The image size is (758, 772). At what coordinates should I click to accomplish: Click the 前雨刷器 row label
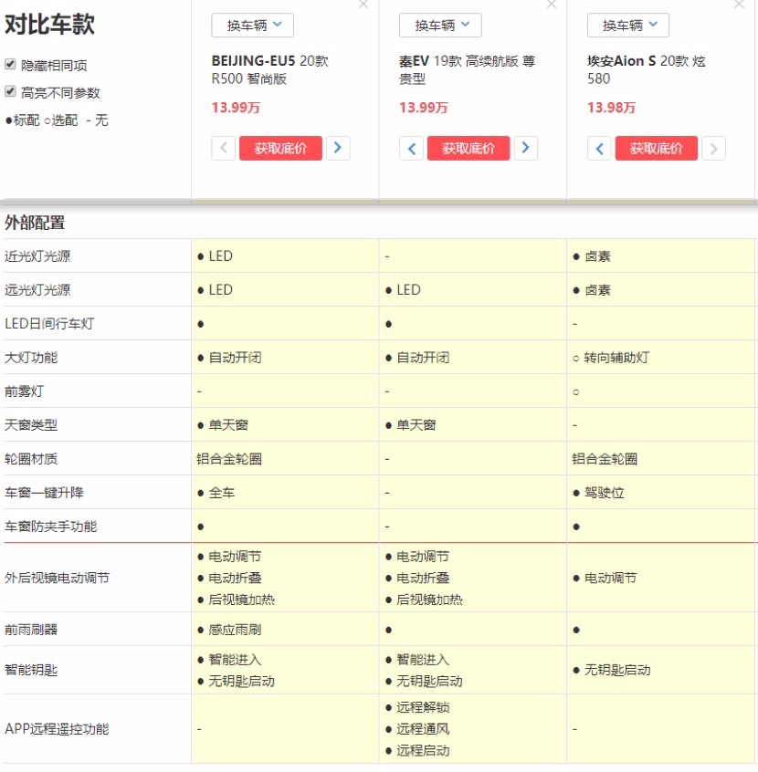click(x=31, y=630)
